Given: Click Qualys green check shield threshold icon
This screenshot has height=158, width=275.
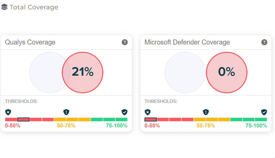Looking at the screenshot, I should pos(124,112).
